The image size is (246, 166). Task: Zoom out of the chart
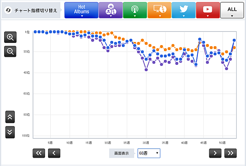click(x=10, y=51)
